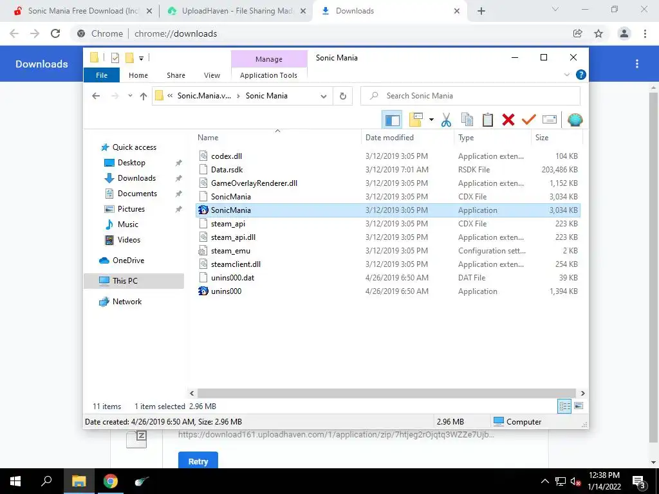Expand the address bar history dropdown

click(324, 96)
